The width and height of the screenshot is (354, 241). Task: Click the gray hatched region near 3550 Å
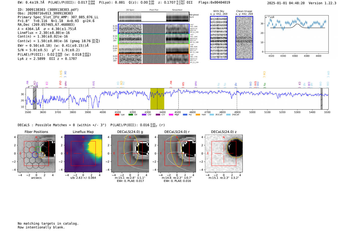(35, 99)
